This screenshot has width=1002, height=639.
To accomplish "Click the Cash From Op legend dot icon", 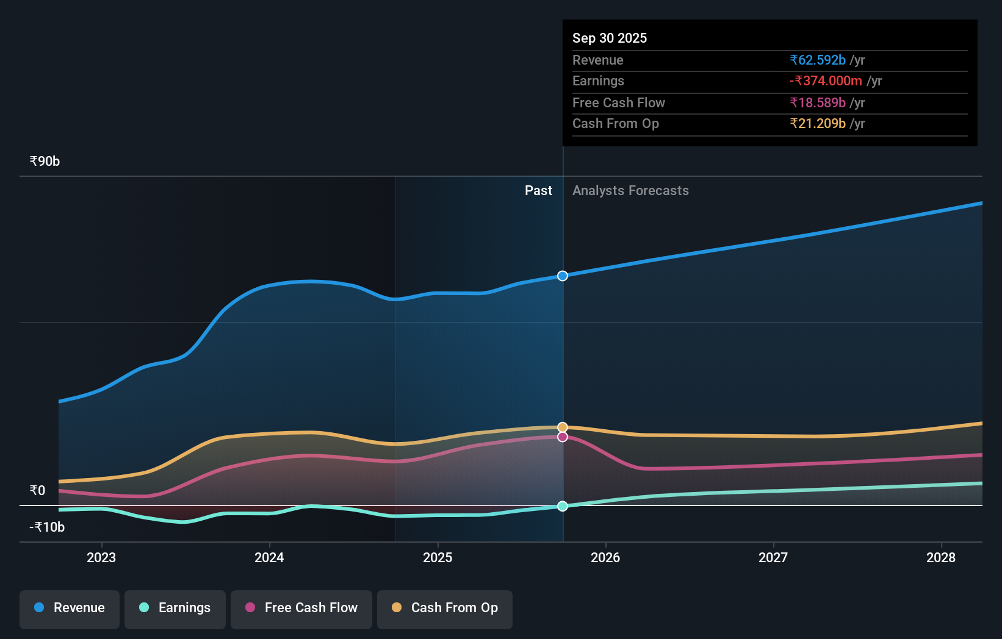I will [x=397, y=608].
